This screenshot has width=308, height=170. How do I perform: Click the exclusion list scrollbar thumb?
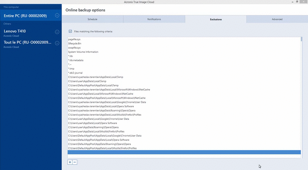tap(301, 39)
